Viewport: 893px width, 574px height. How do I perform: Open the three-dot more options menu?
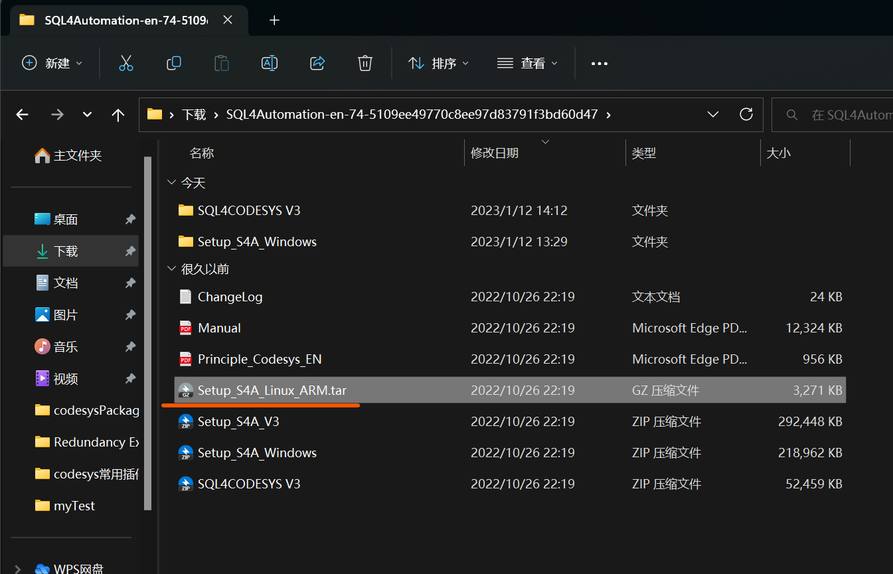(x=600, y=64)
